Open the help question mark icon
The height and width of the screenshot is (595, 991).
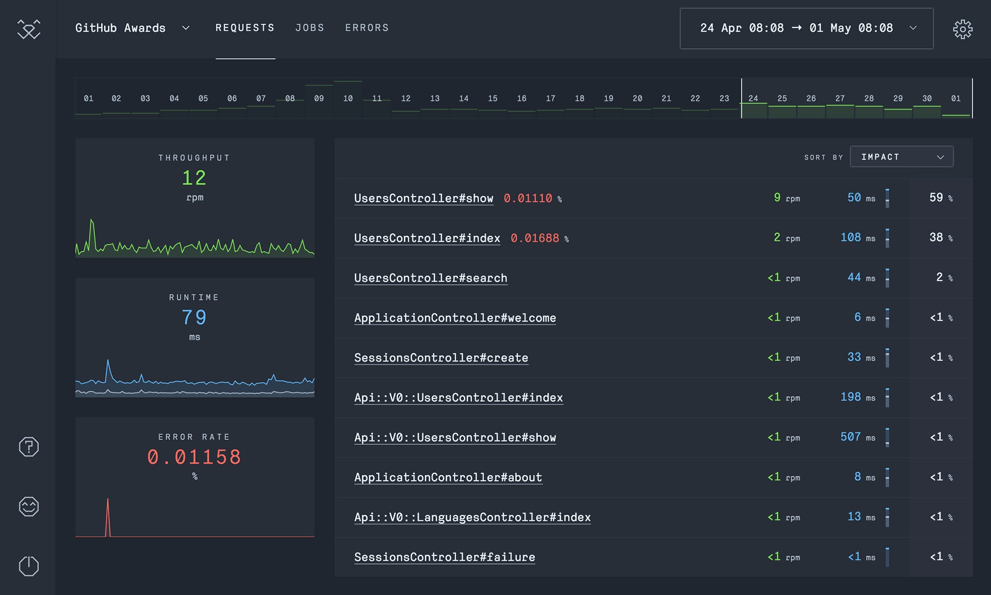(28, 446)
